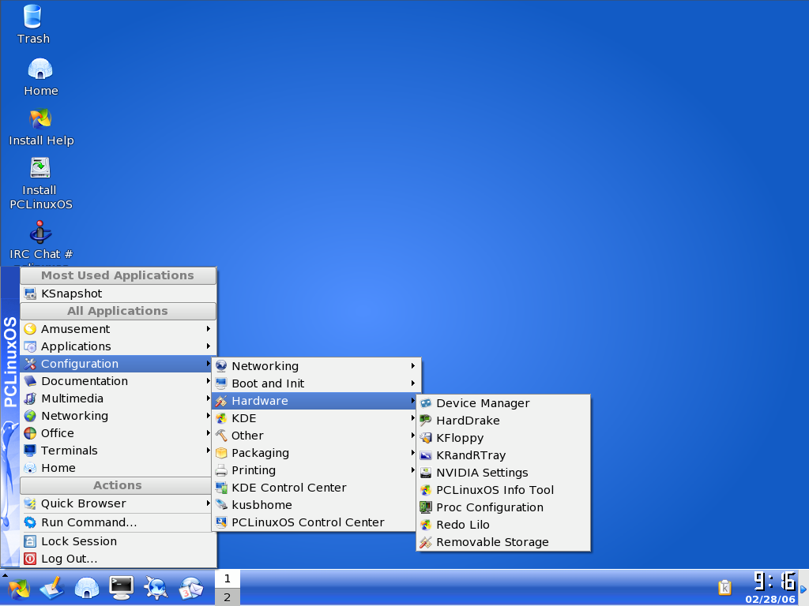Expand the Printing submenu arrow
The width and height of the screenshot is (809, 606).
click(x=413, y=470)
